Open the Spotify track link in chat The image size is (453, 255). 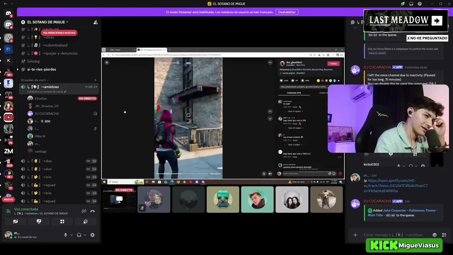click(396, 186)
